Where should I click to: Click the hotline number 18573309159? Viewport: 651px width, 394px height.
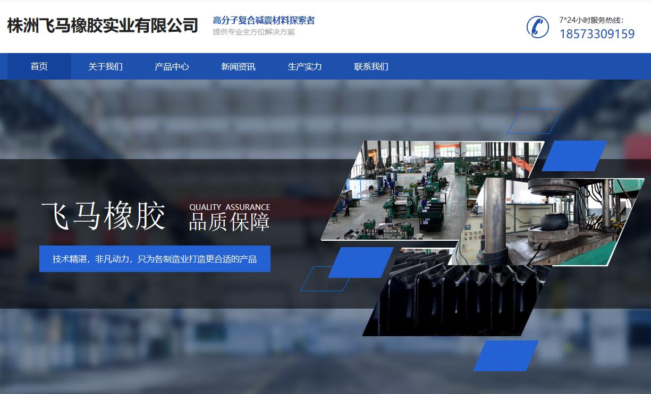tap(597, 34)
